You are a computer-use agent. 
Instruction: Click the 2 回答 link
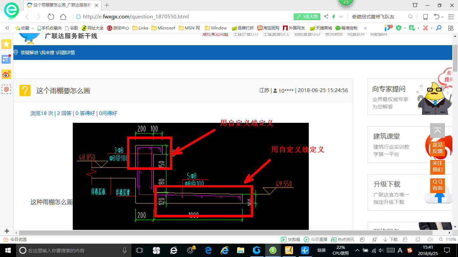click(64, 113)
